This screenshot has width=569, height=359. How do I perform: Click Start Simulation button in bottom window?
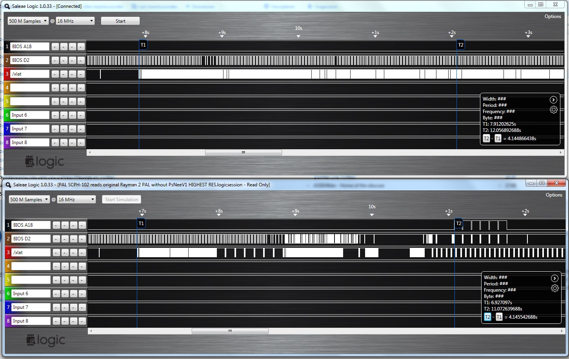tap(122, 200)
